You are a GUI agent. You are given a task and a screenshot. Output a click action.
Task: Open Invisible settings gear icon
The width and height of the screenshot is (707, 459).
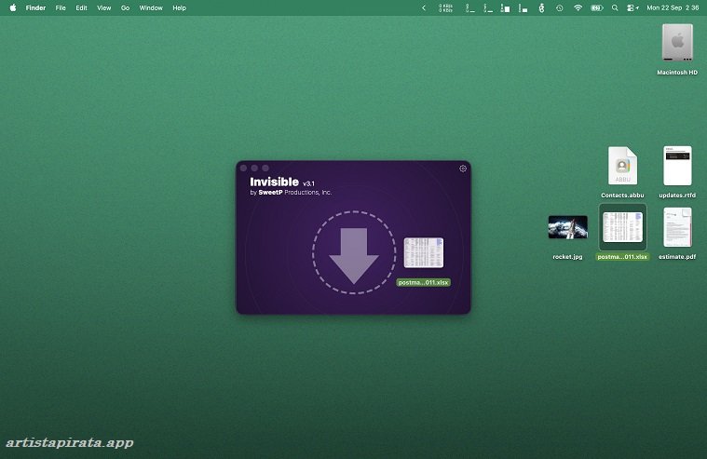[463, 169]
